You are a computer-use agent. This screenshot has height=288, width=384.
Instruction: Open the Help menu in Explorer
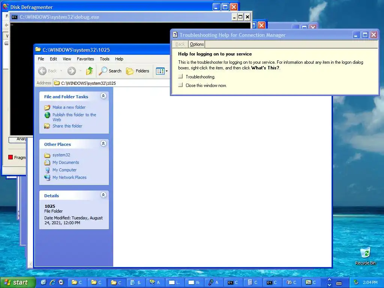[119, 59]
